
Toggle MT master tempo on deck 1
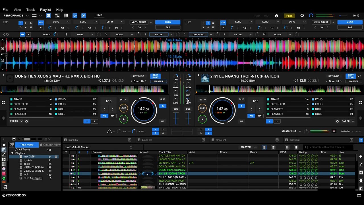pos(163,121)
